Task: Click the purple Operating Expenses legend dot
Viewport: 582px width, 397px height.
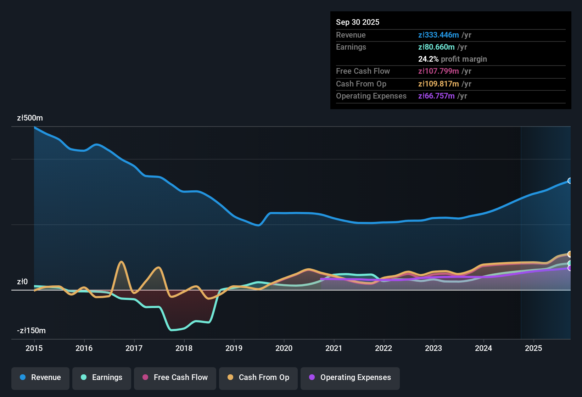Action: tap(312, 378)
